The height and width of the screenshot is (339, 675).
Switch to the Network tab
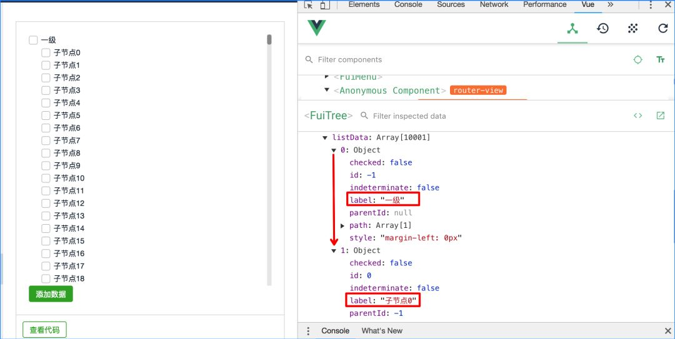494,5
